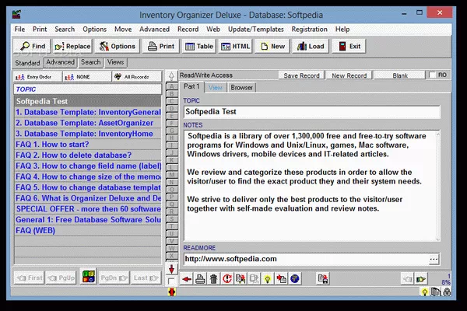Click the printer icon in bottom toolbar
Viewport: 467px width, 311px height.
200,279
